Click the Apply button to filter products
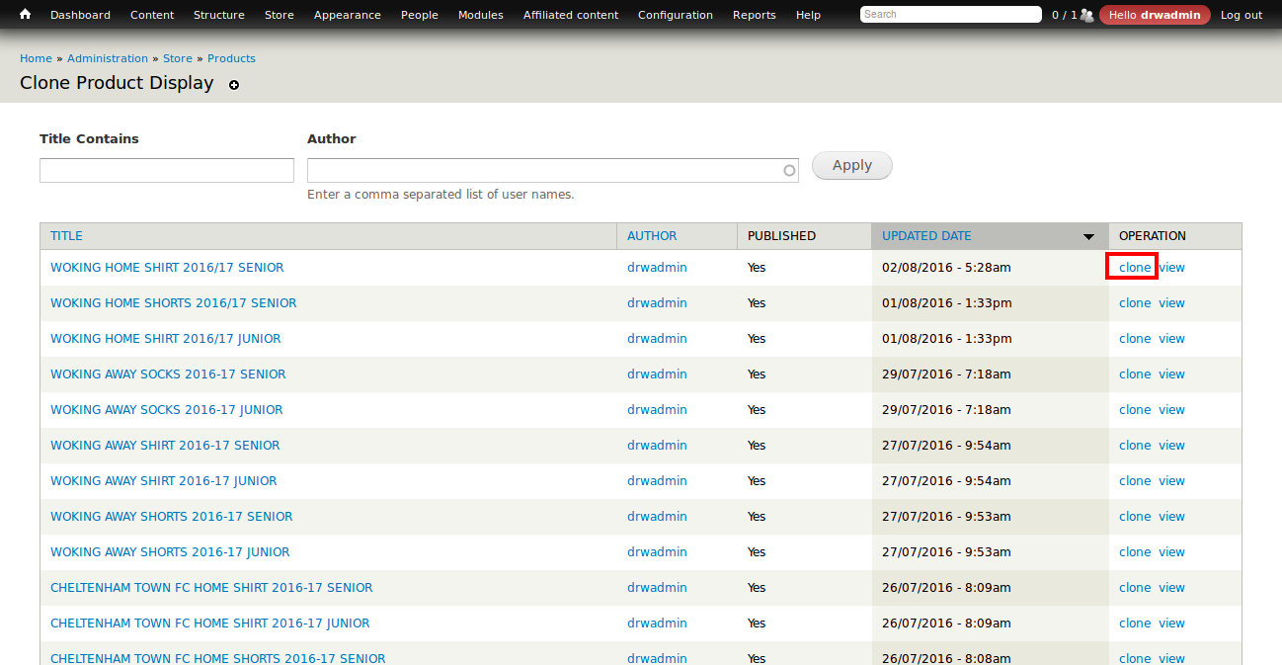The width and height of the screenshot is (1282, 665). (851, 165)
